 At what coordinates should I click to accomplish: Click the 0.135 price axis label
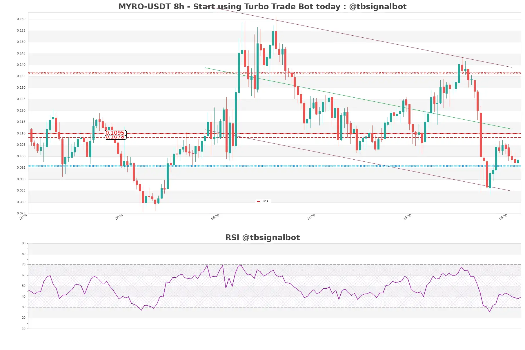tap(21, 76)
